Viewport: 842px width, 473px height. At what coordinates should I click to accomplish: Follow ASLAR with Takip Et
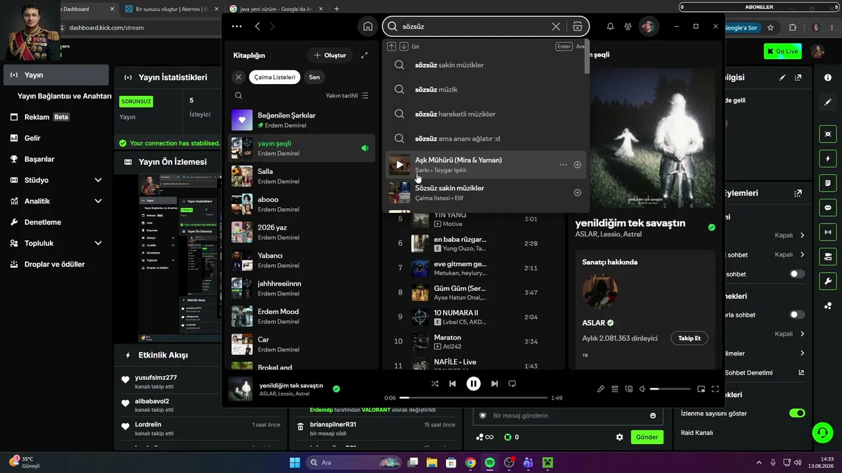(689, 338)
